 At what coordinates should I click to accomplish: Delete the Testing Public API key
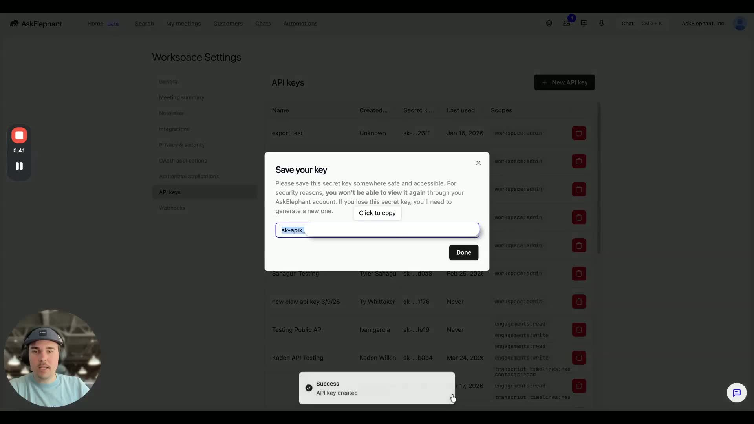tap(579, 330)
